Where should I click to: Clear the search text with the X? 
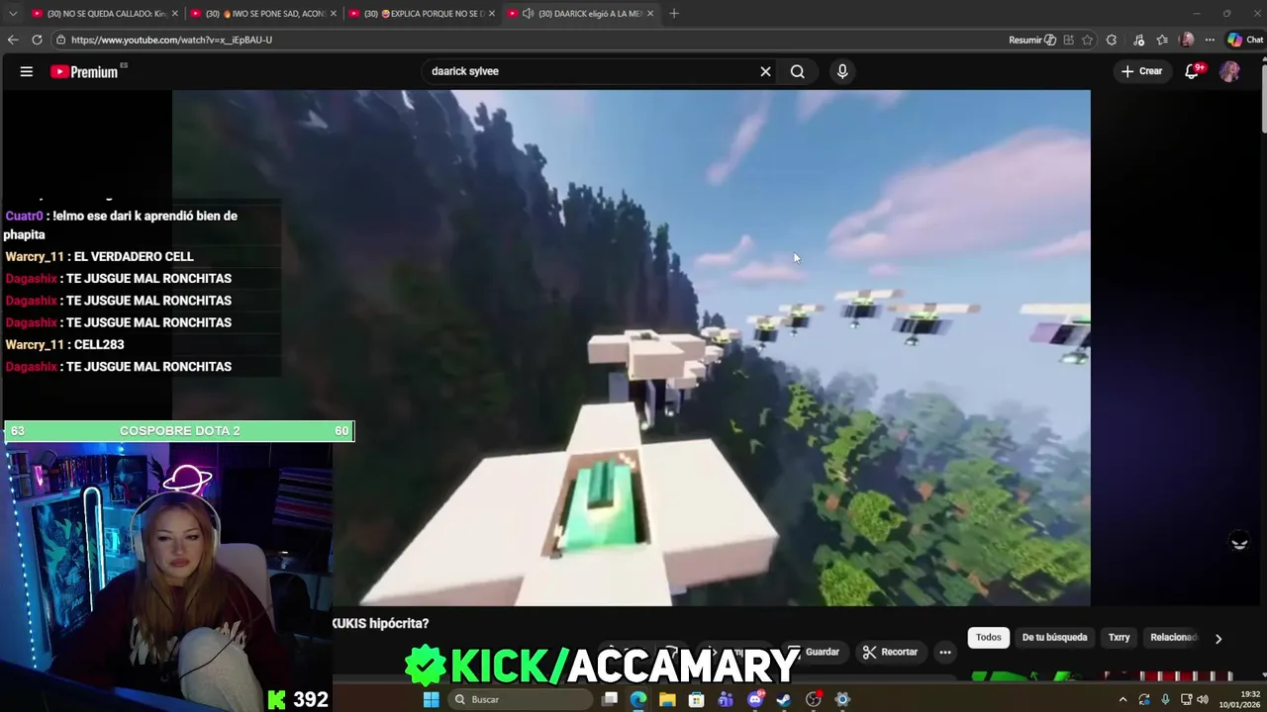pyautogui.click(x=765, y=71)
